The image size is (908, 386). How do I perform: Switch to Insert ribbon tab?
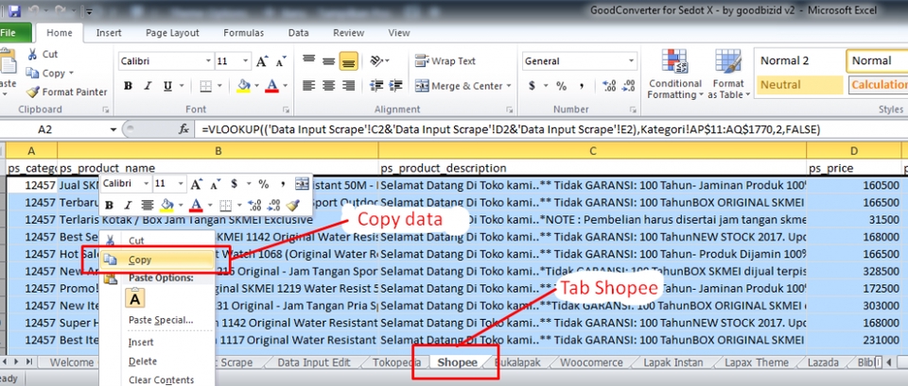pos(109,33)
